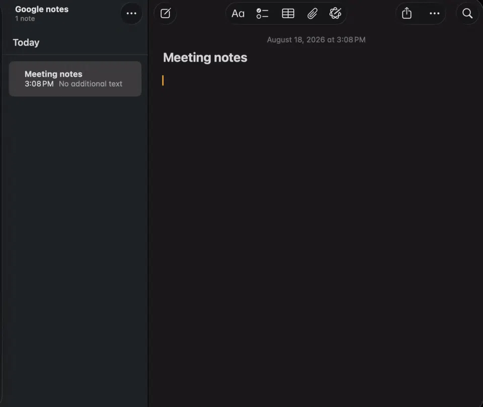
Task: Click the Today section header
Action: pyautogui.click(x=26, y=42)
